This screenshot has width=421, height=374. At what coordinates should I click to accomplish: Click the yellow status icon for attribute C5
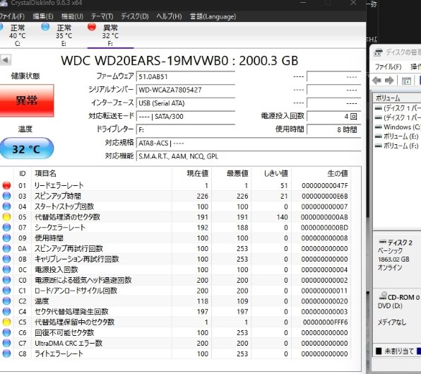click(x=6, y=322)
